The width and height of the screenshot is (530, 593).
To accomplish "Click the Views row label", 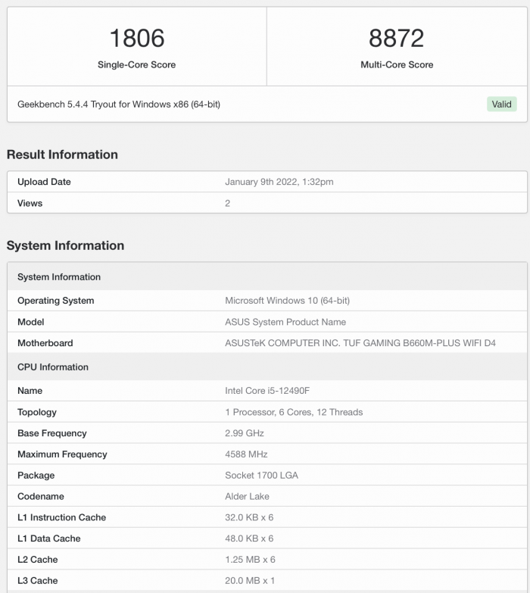I will point(30,203).
